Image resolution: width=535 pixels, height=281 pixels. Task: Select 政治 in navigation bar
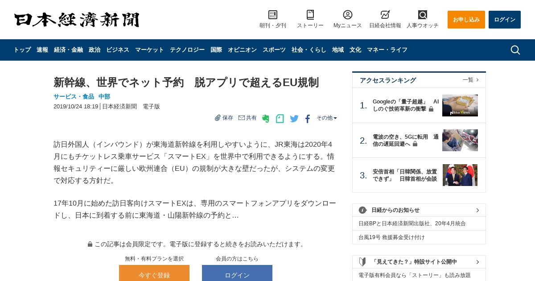click(x=95, y=50)
